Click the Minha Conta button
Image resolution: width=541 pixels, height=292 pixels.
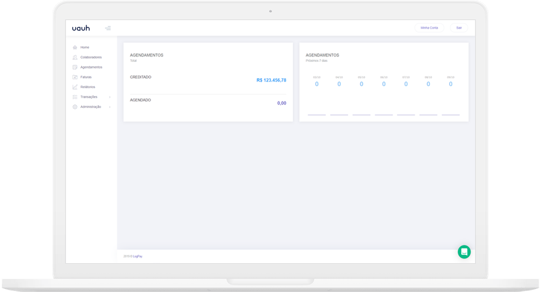point(429,28)
